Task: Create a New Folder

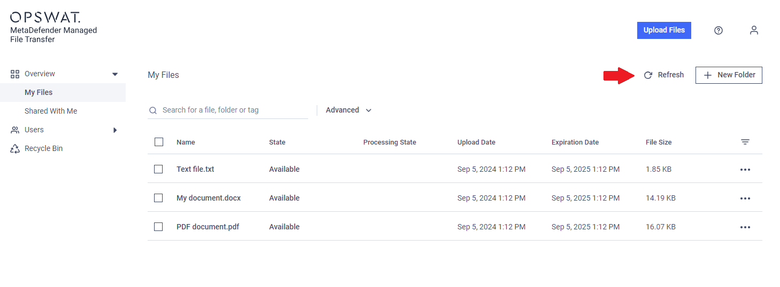Action: (x=729, y=75)
